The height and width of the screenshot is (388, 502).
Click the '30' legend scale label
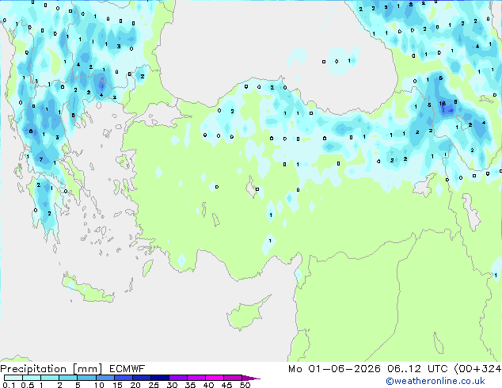coord(172,385)
